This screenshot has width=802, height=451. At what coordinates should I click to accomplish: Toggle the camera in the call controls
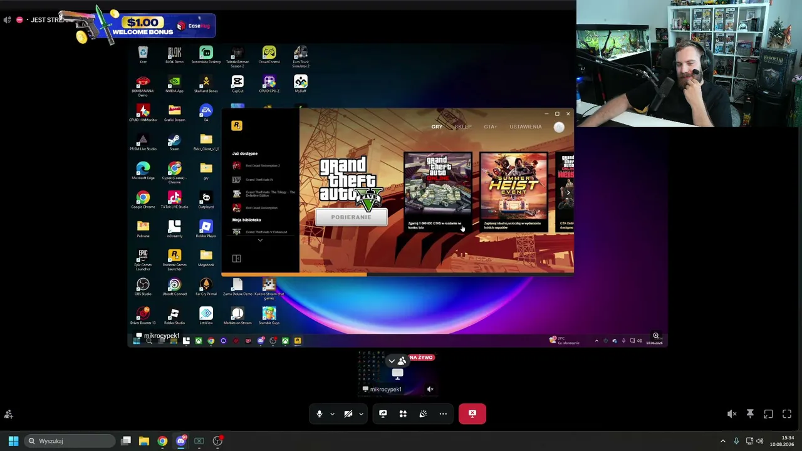pos(348,413)
